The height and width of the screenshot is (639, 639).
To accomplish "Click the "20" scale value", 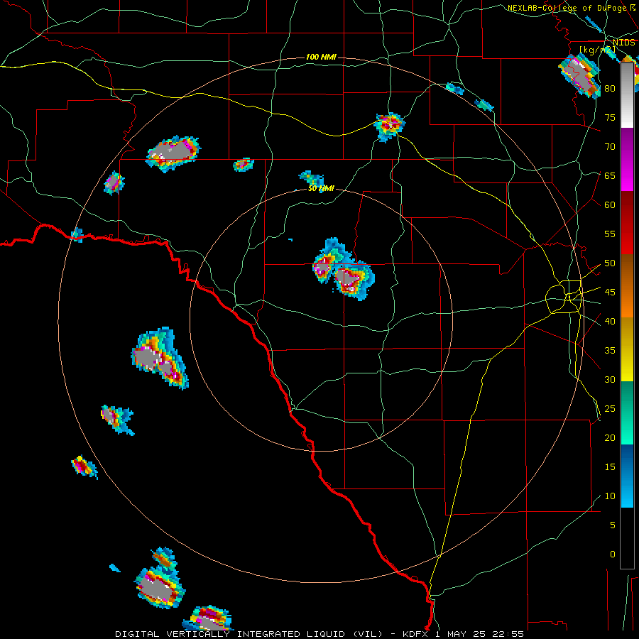I will pos(610,437).
